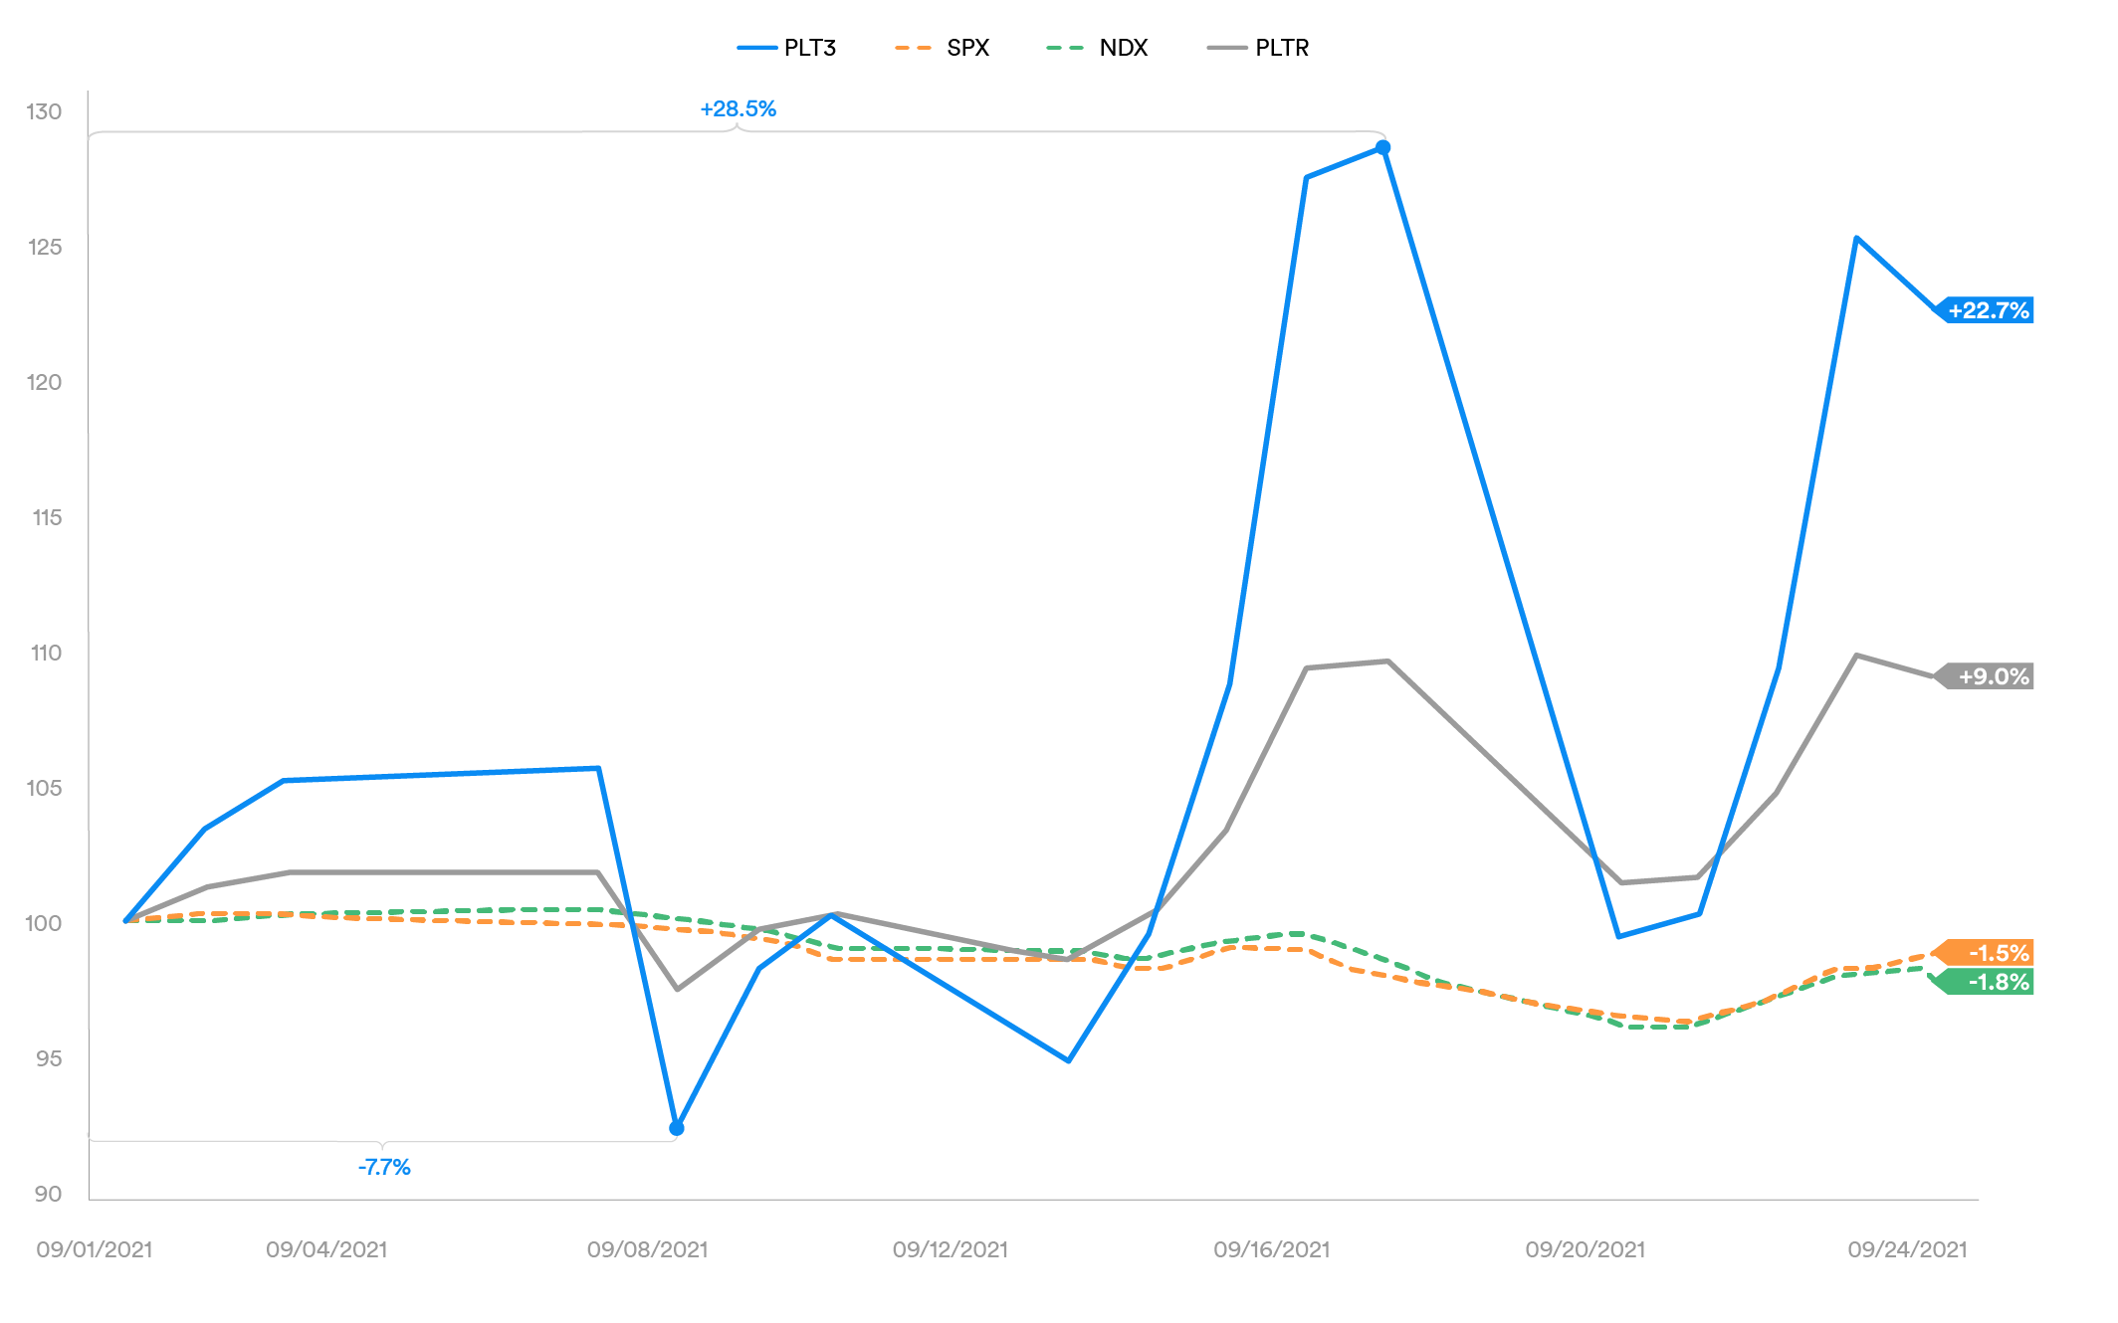This screenshot has width=2118, height=1323.
Task: Click the 09/24/2021 axis date label
Action: coord(1907,1249)
